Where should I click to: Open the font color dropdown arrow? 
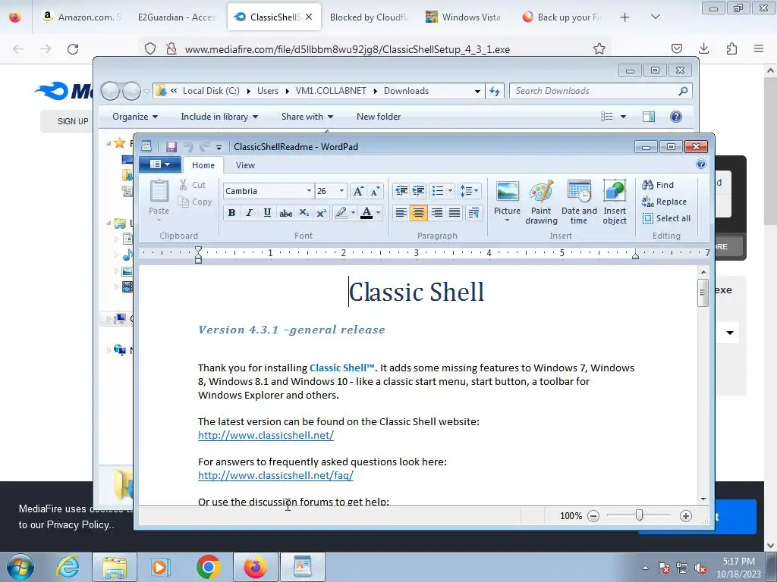click(378, 213)
